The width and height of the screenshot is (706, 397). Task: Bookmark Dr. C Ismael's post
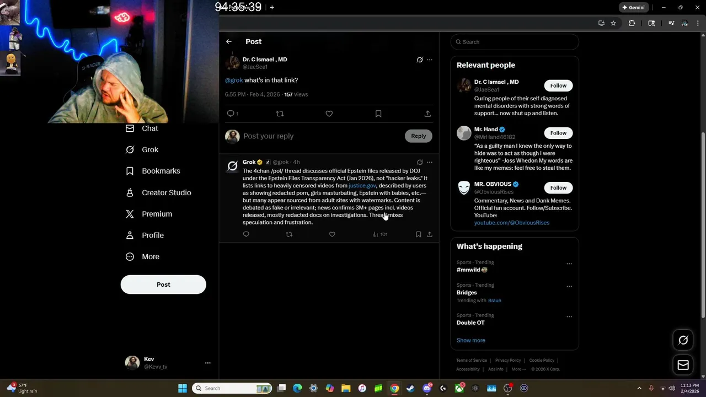[378, 114]
